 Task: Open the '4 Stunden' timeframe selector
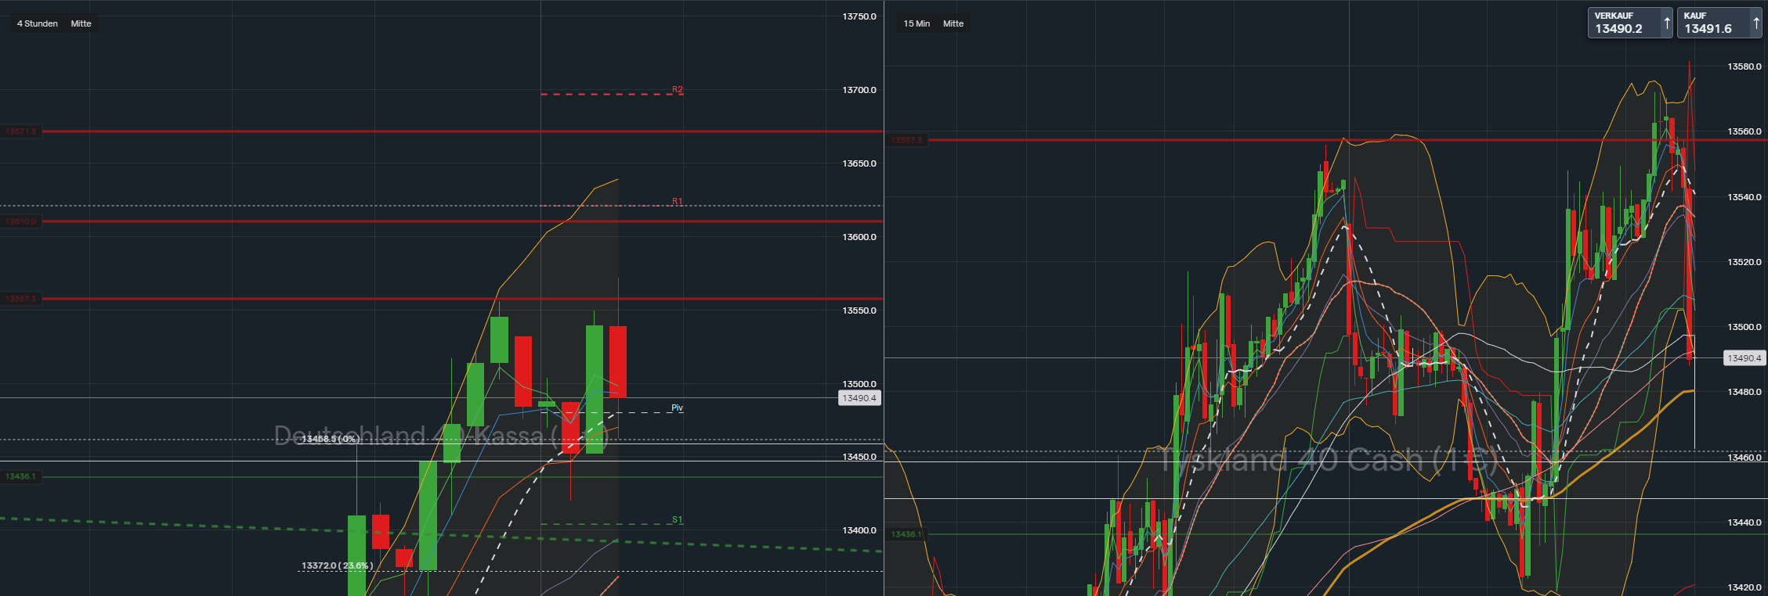(x=38, y=23)
